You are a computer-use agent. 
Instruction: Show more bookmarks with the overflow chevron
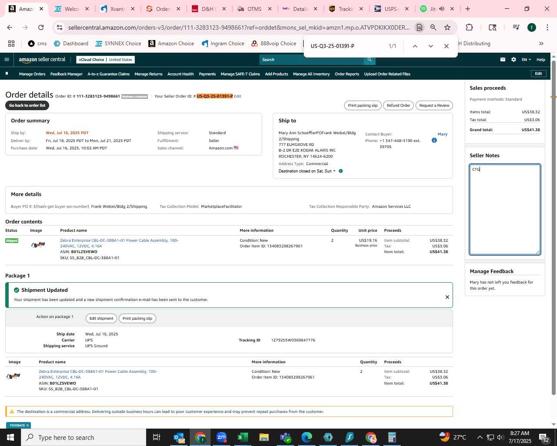pyautogui.click(x=541, y=44)
